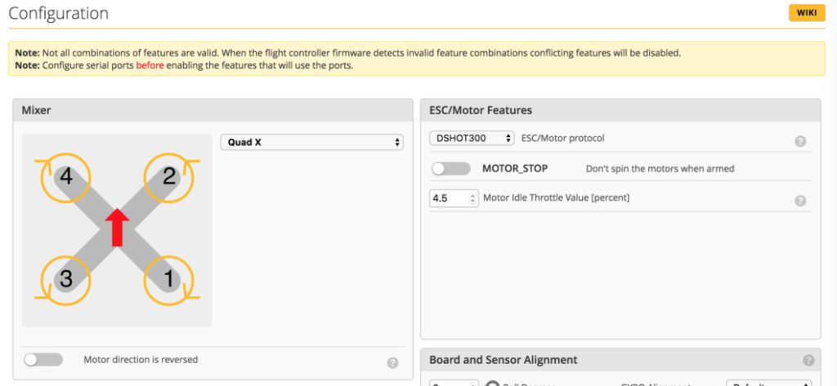Image resolution: width=837 pixels, height=386 pixels.
Task: Toggle the Motor direction is reversed switch
Action: (43, 359)
